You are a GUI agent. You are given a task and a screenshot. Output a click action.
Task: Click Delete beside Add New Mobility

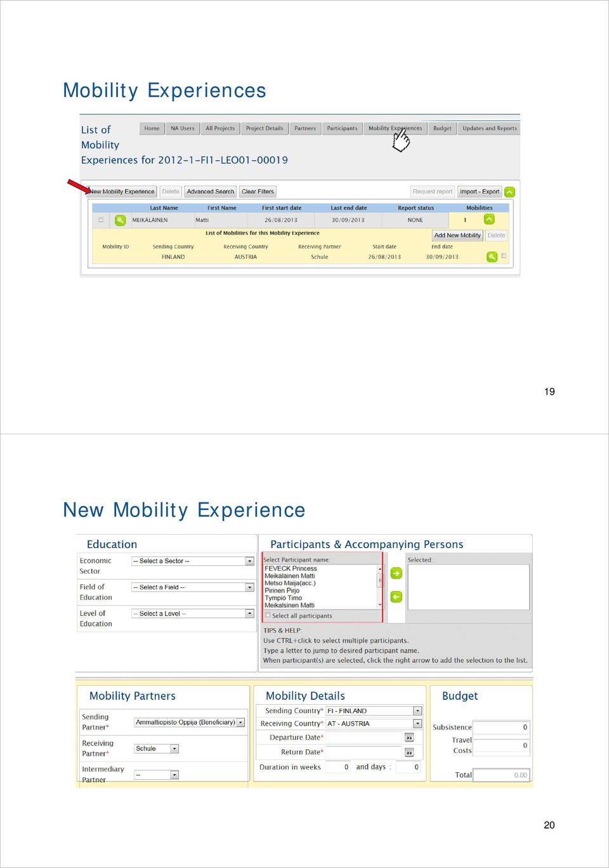point(497,236)
